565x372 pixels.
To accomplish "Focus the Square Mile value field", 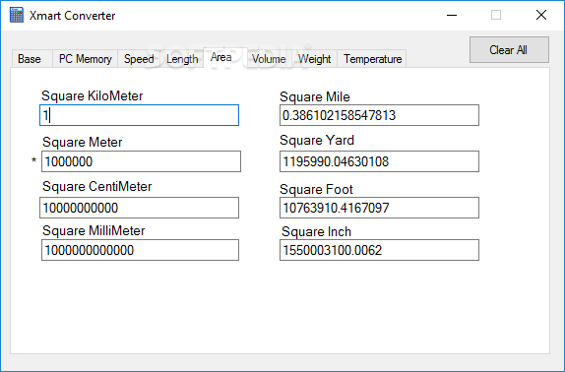I will 379,115.
